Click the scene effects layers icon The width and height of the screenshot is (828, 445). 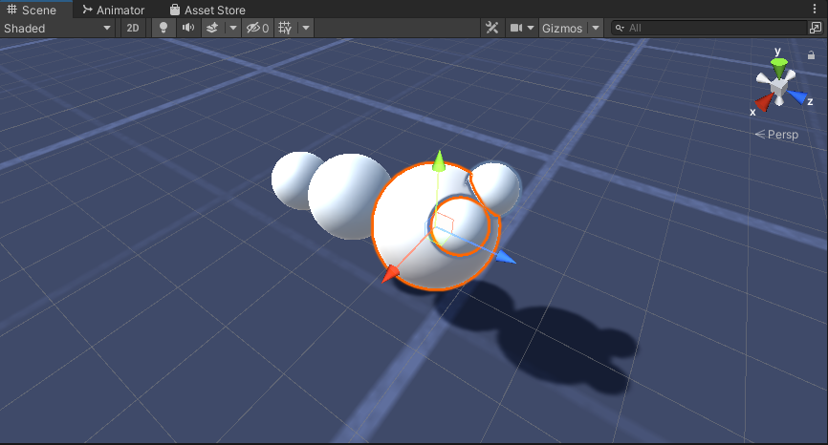tap(213, 28)
